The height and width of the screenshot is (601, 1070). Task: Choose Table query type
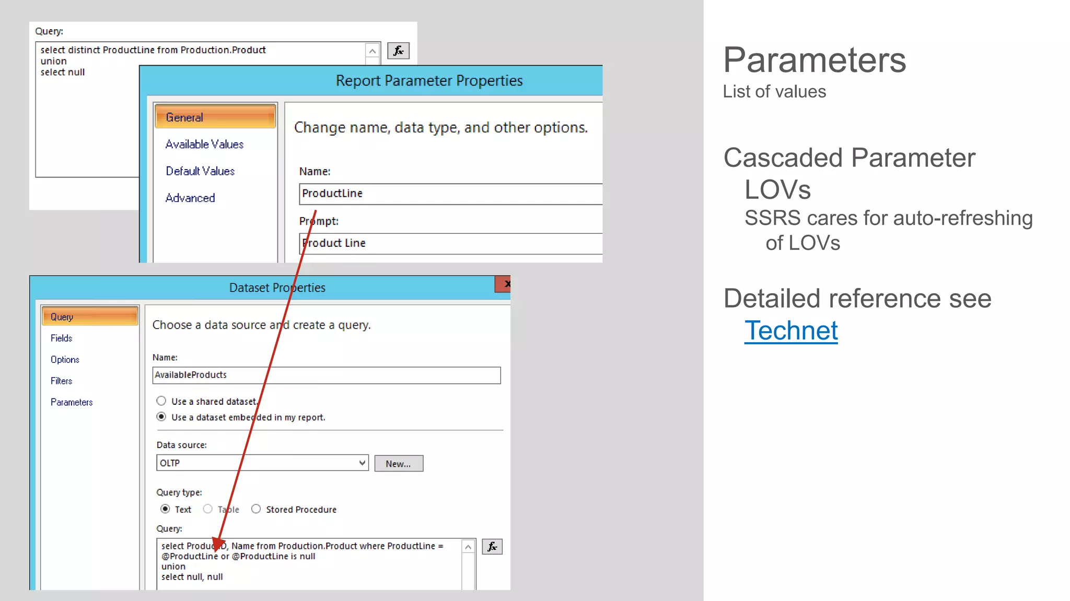pos(208,509)
